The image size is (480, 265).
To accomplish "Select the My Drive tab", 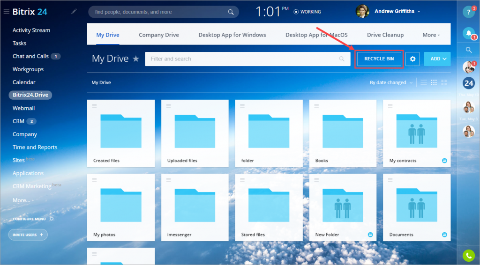I will pyautogui.click(x=108, y=35).
